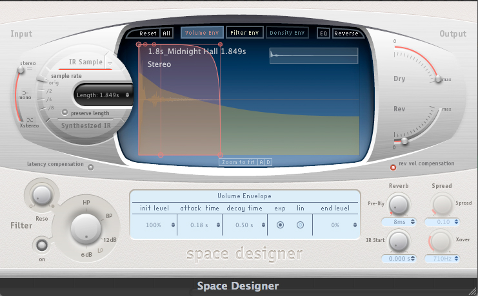Toggle the filter on button
Image resolution: width=478 pixels, height=296 pixels.
coord(42,245)
